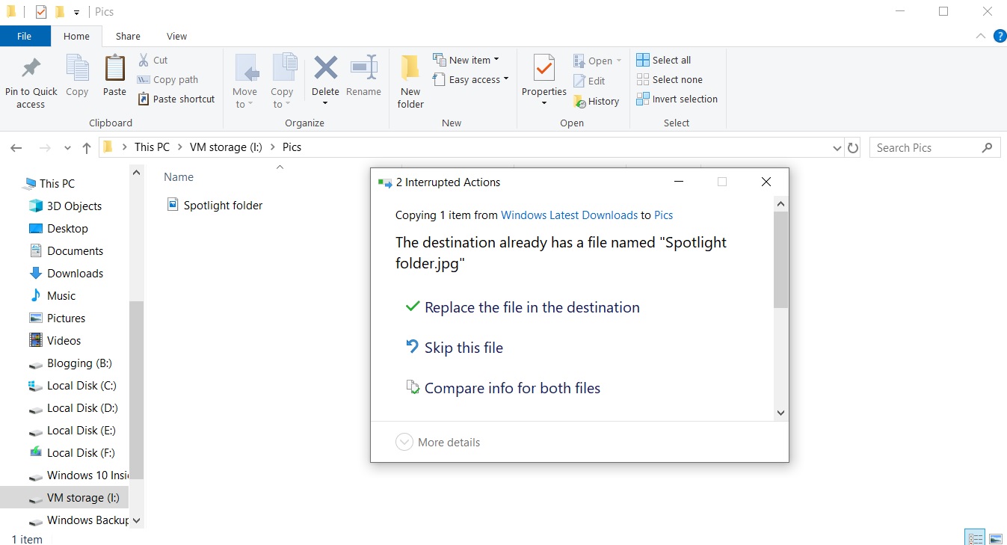Switch to the Share ribbon tab

point(128,36)
